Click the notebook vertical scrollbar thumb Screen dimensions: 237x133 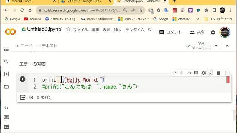click(x=234, y=115)
